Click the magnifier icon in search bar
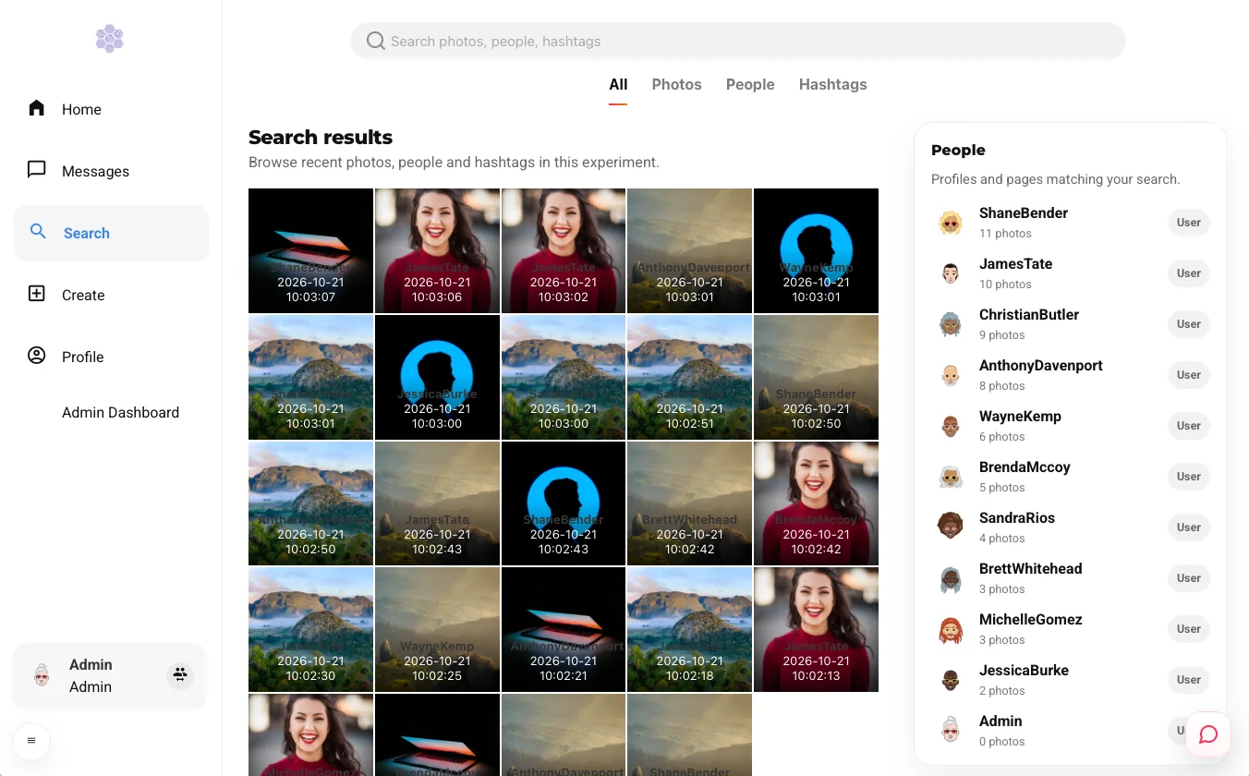 [x=376, y=41]
